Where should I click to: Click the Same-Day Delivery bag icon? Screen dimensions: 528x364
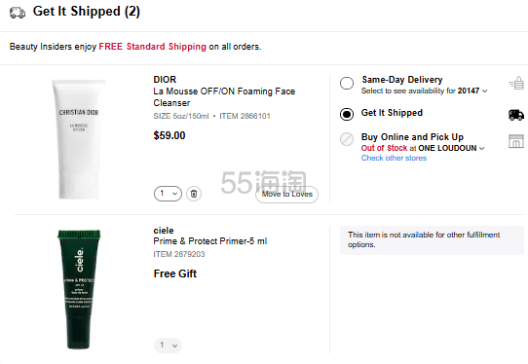point(516,83)
